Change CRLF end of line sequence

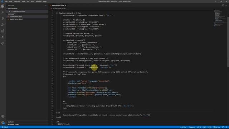[204, 127]
